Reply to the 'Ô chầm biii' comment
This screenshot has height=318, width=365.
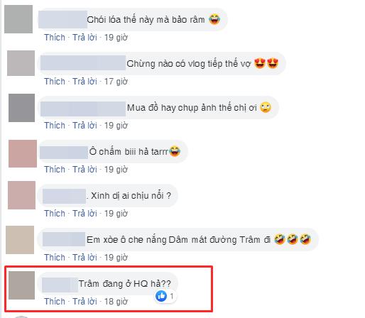point(85,170)
